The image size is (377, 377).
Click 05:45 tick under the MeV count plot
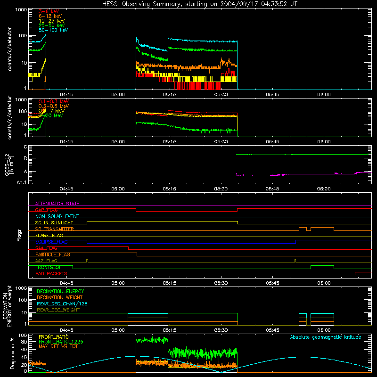click(272, 142)
